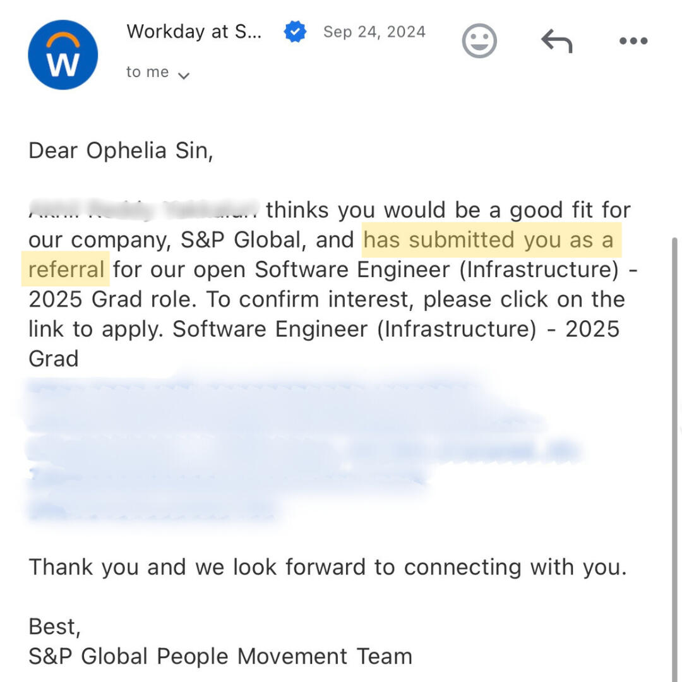Open the three-dot more options menu

[633, 42]
